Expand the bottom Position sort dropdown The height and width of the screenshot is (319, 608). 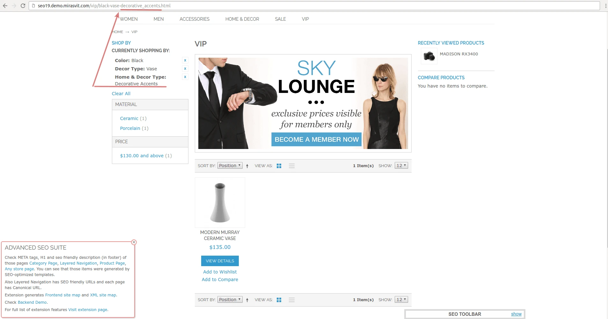click(x=230, y=299)
